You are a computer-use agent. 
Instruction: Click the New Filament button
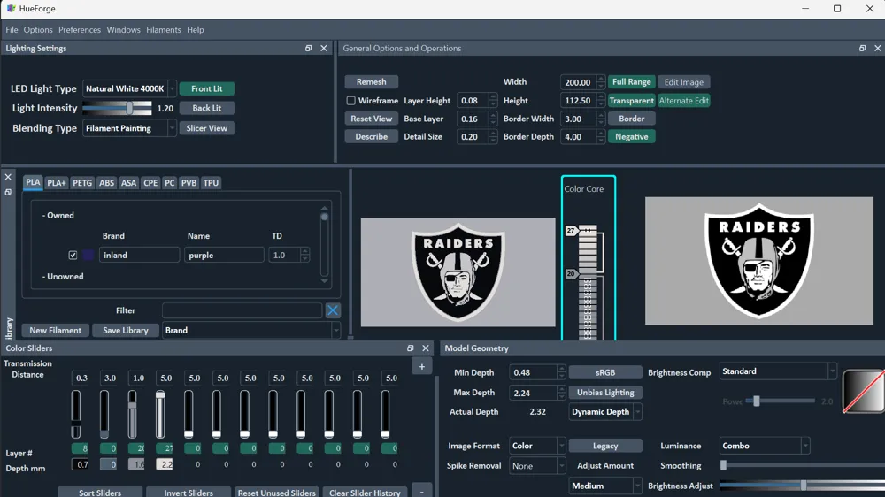pyautogui.click(x=55, y=331)
